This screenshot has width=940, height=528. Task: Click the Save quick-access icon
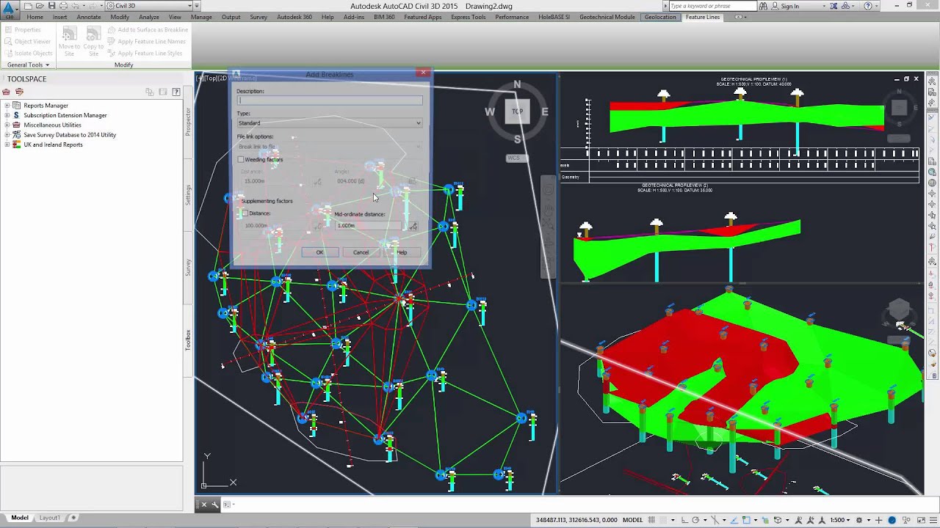(x=51, y=6)
